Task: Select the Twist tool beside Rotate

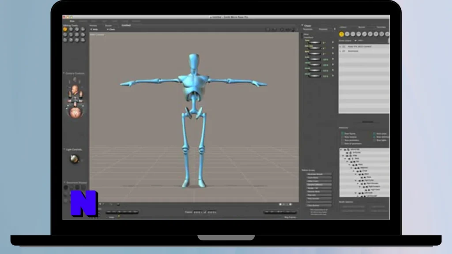Action: click(71, 30)
